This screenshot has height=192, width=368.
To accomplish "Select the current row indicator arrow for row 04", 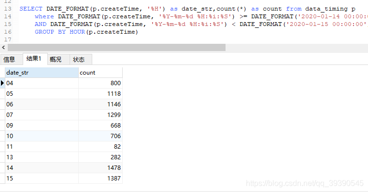I will pos(2,83).
